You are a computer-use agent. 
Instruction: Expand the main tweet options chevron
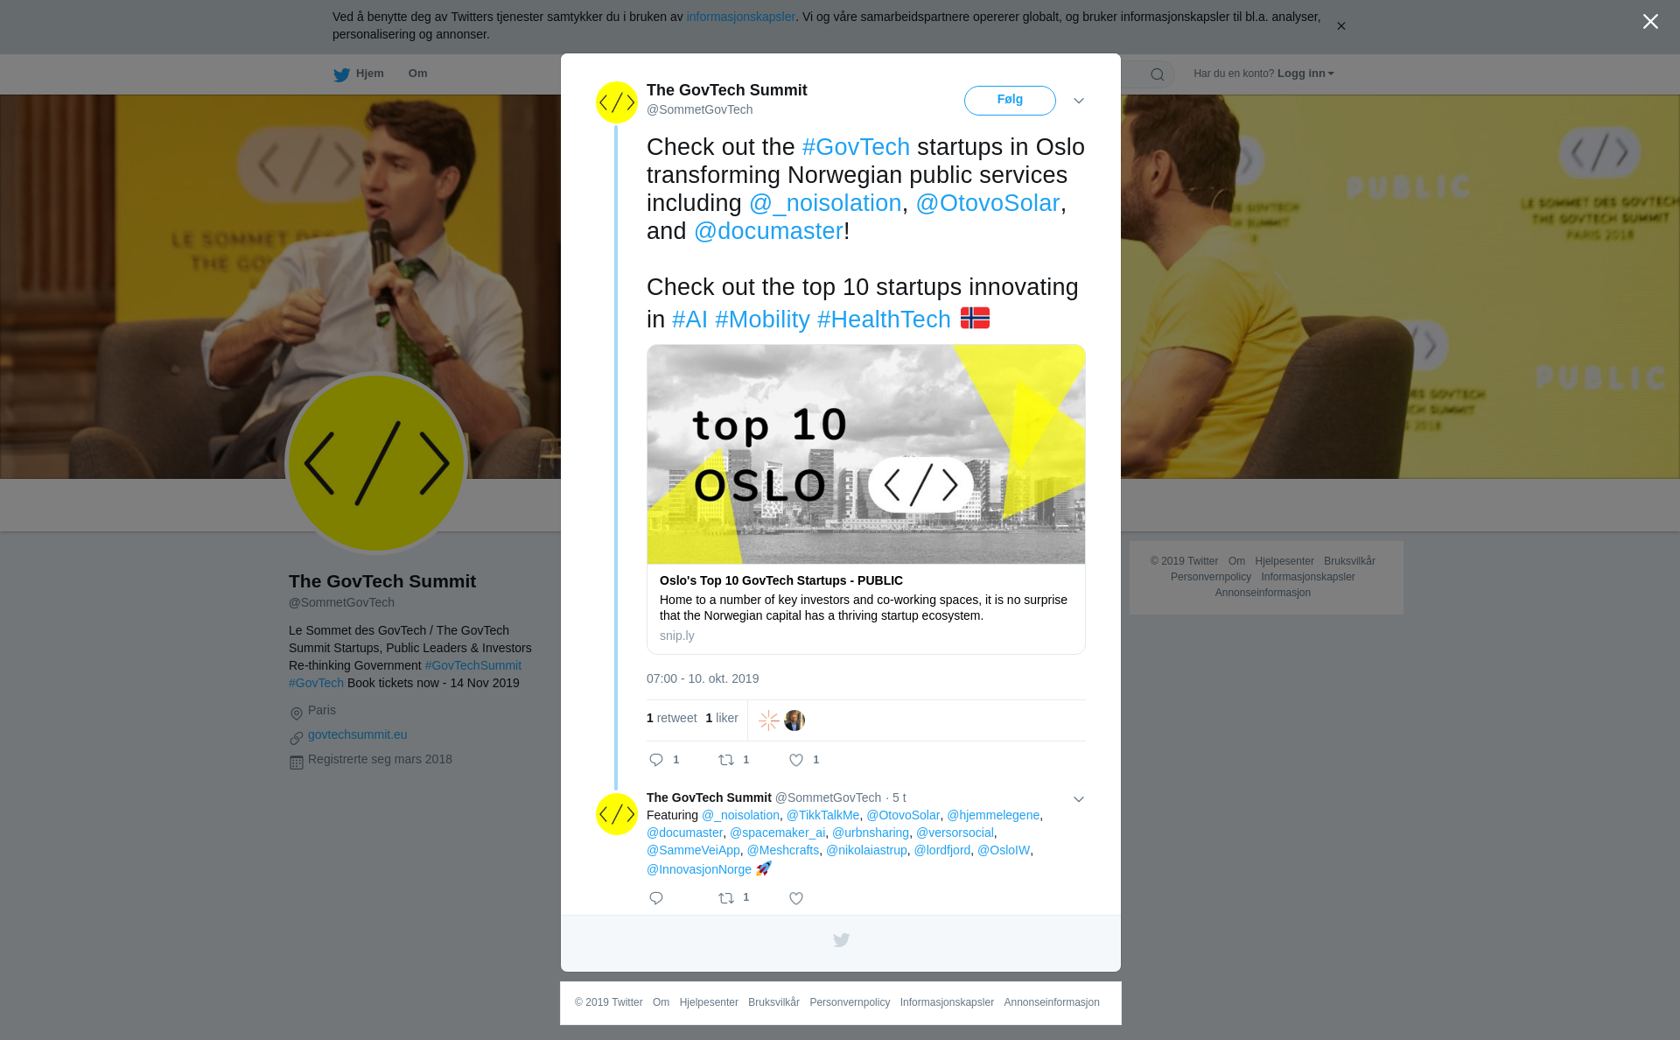coord(1079,101)
